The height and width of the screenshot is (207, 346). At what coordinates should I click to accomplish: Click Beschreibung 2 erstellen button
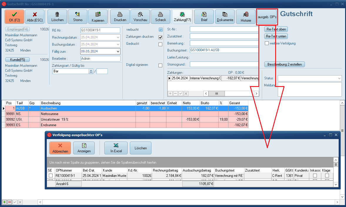[x=285, y=64]
